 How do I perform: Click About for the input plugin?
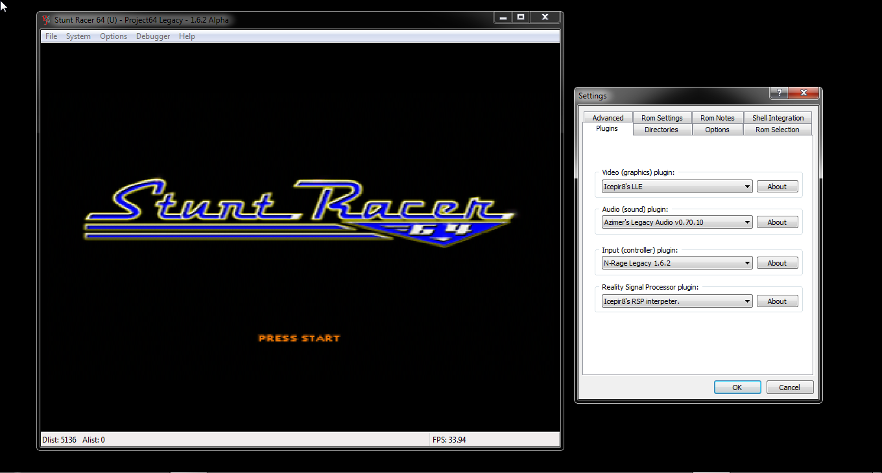[x=777, y=263]
